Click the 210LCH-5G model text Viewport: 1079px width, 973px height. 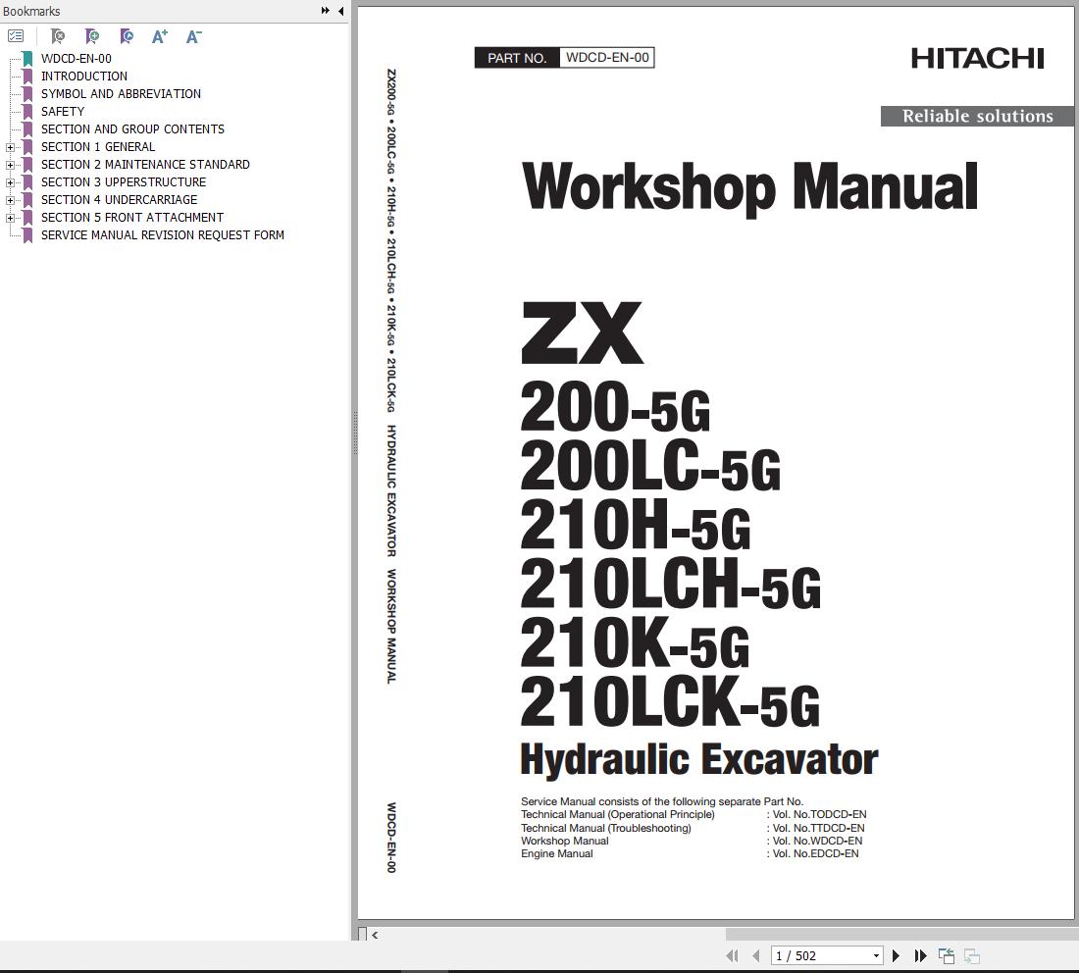pyautogui.click(x=671, y=584)
